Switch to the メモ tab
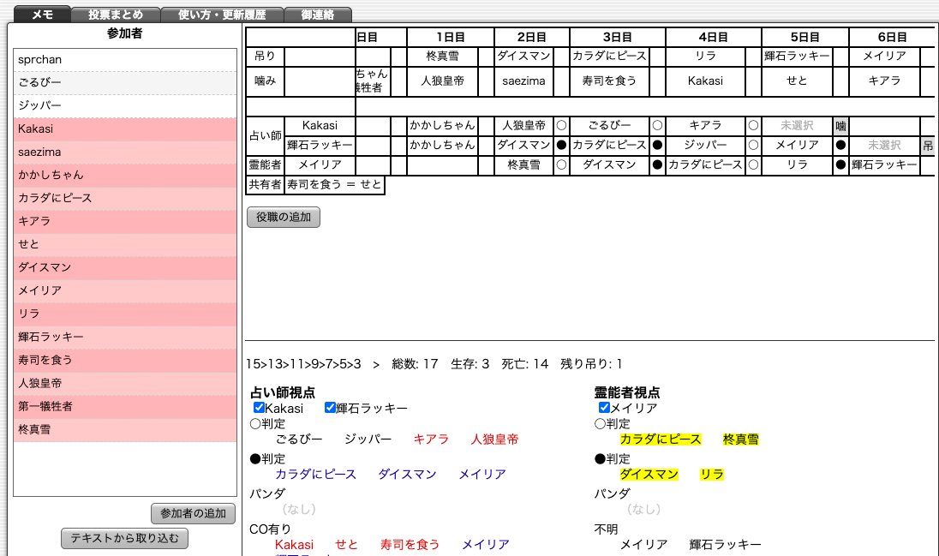This screenshot has width=939, height=556. coord(42,15)
